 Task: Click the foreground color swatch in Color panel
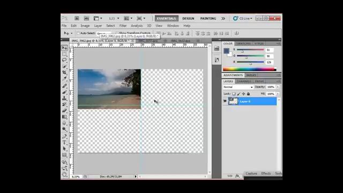[226, 51]
